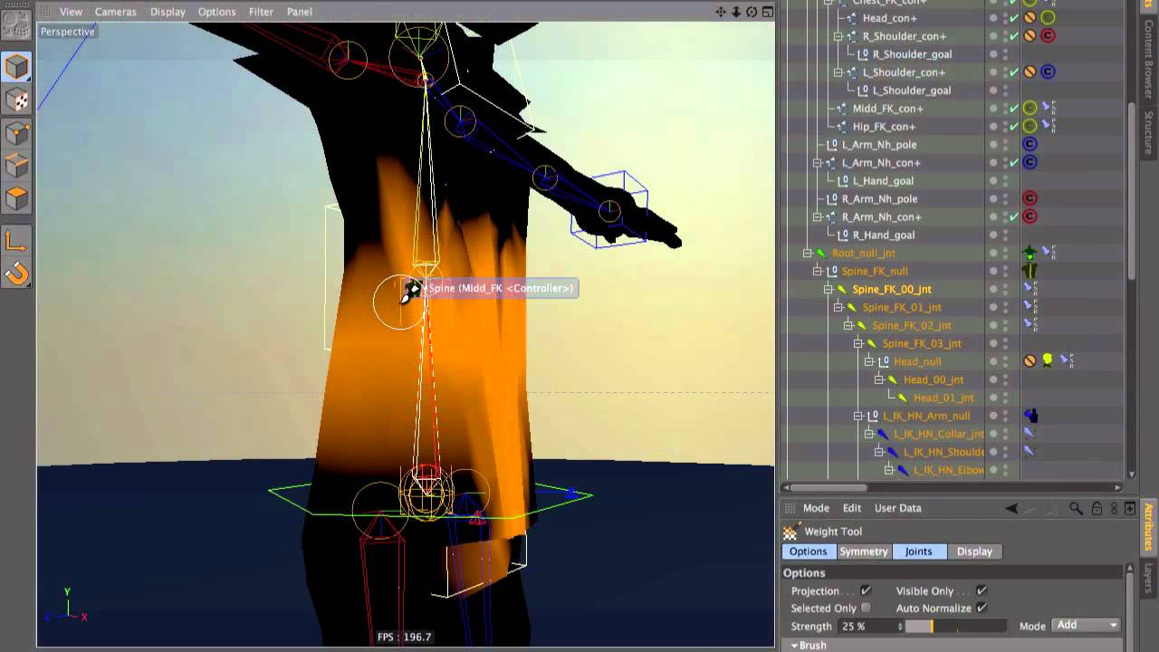Activate the Points mode cube icon

pos(16,133)
